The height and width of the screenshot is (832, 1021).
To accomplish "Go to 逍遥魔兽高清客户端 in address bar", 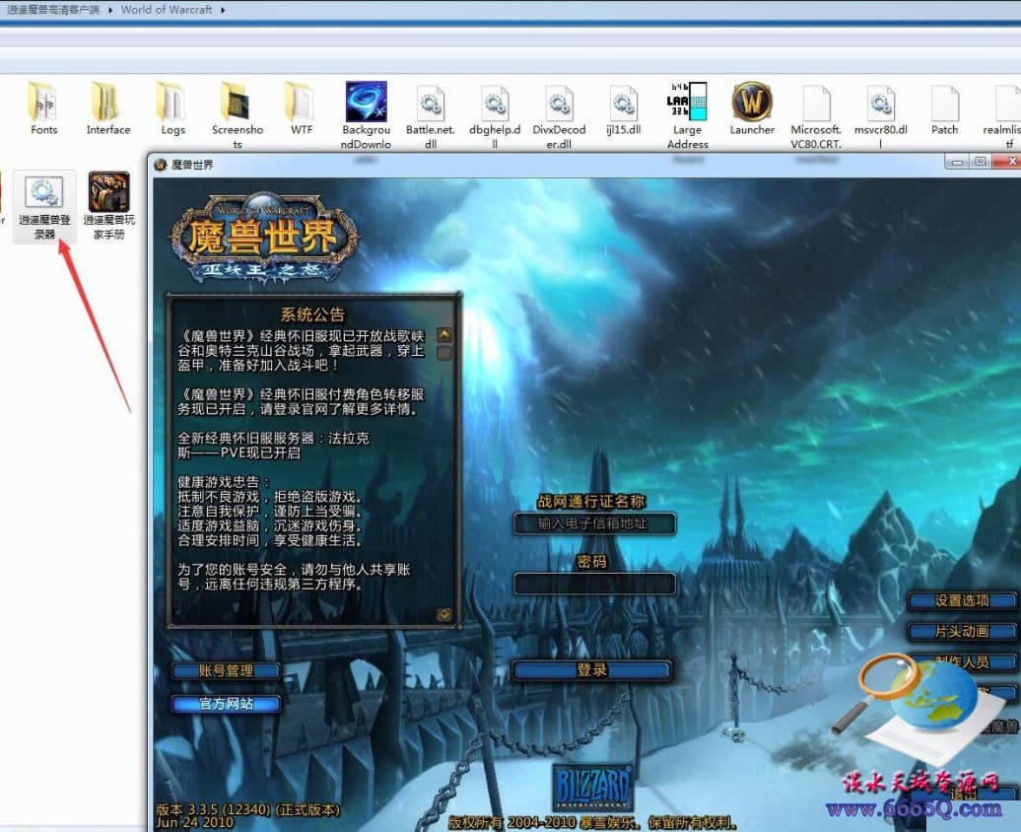I will coord(53,10).
